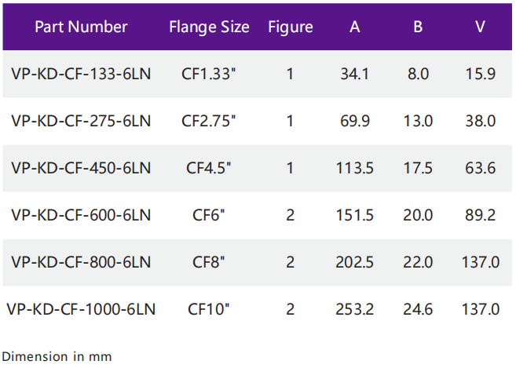Select part number VP-KD-CF-600-6LN
516x368 pixels.
[81, 215]
